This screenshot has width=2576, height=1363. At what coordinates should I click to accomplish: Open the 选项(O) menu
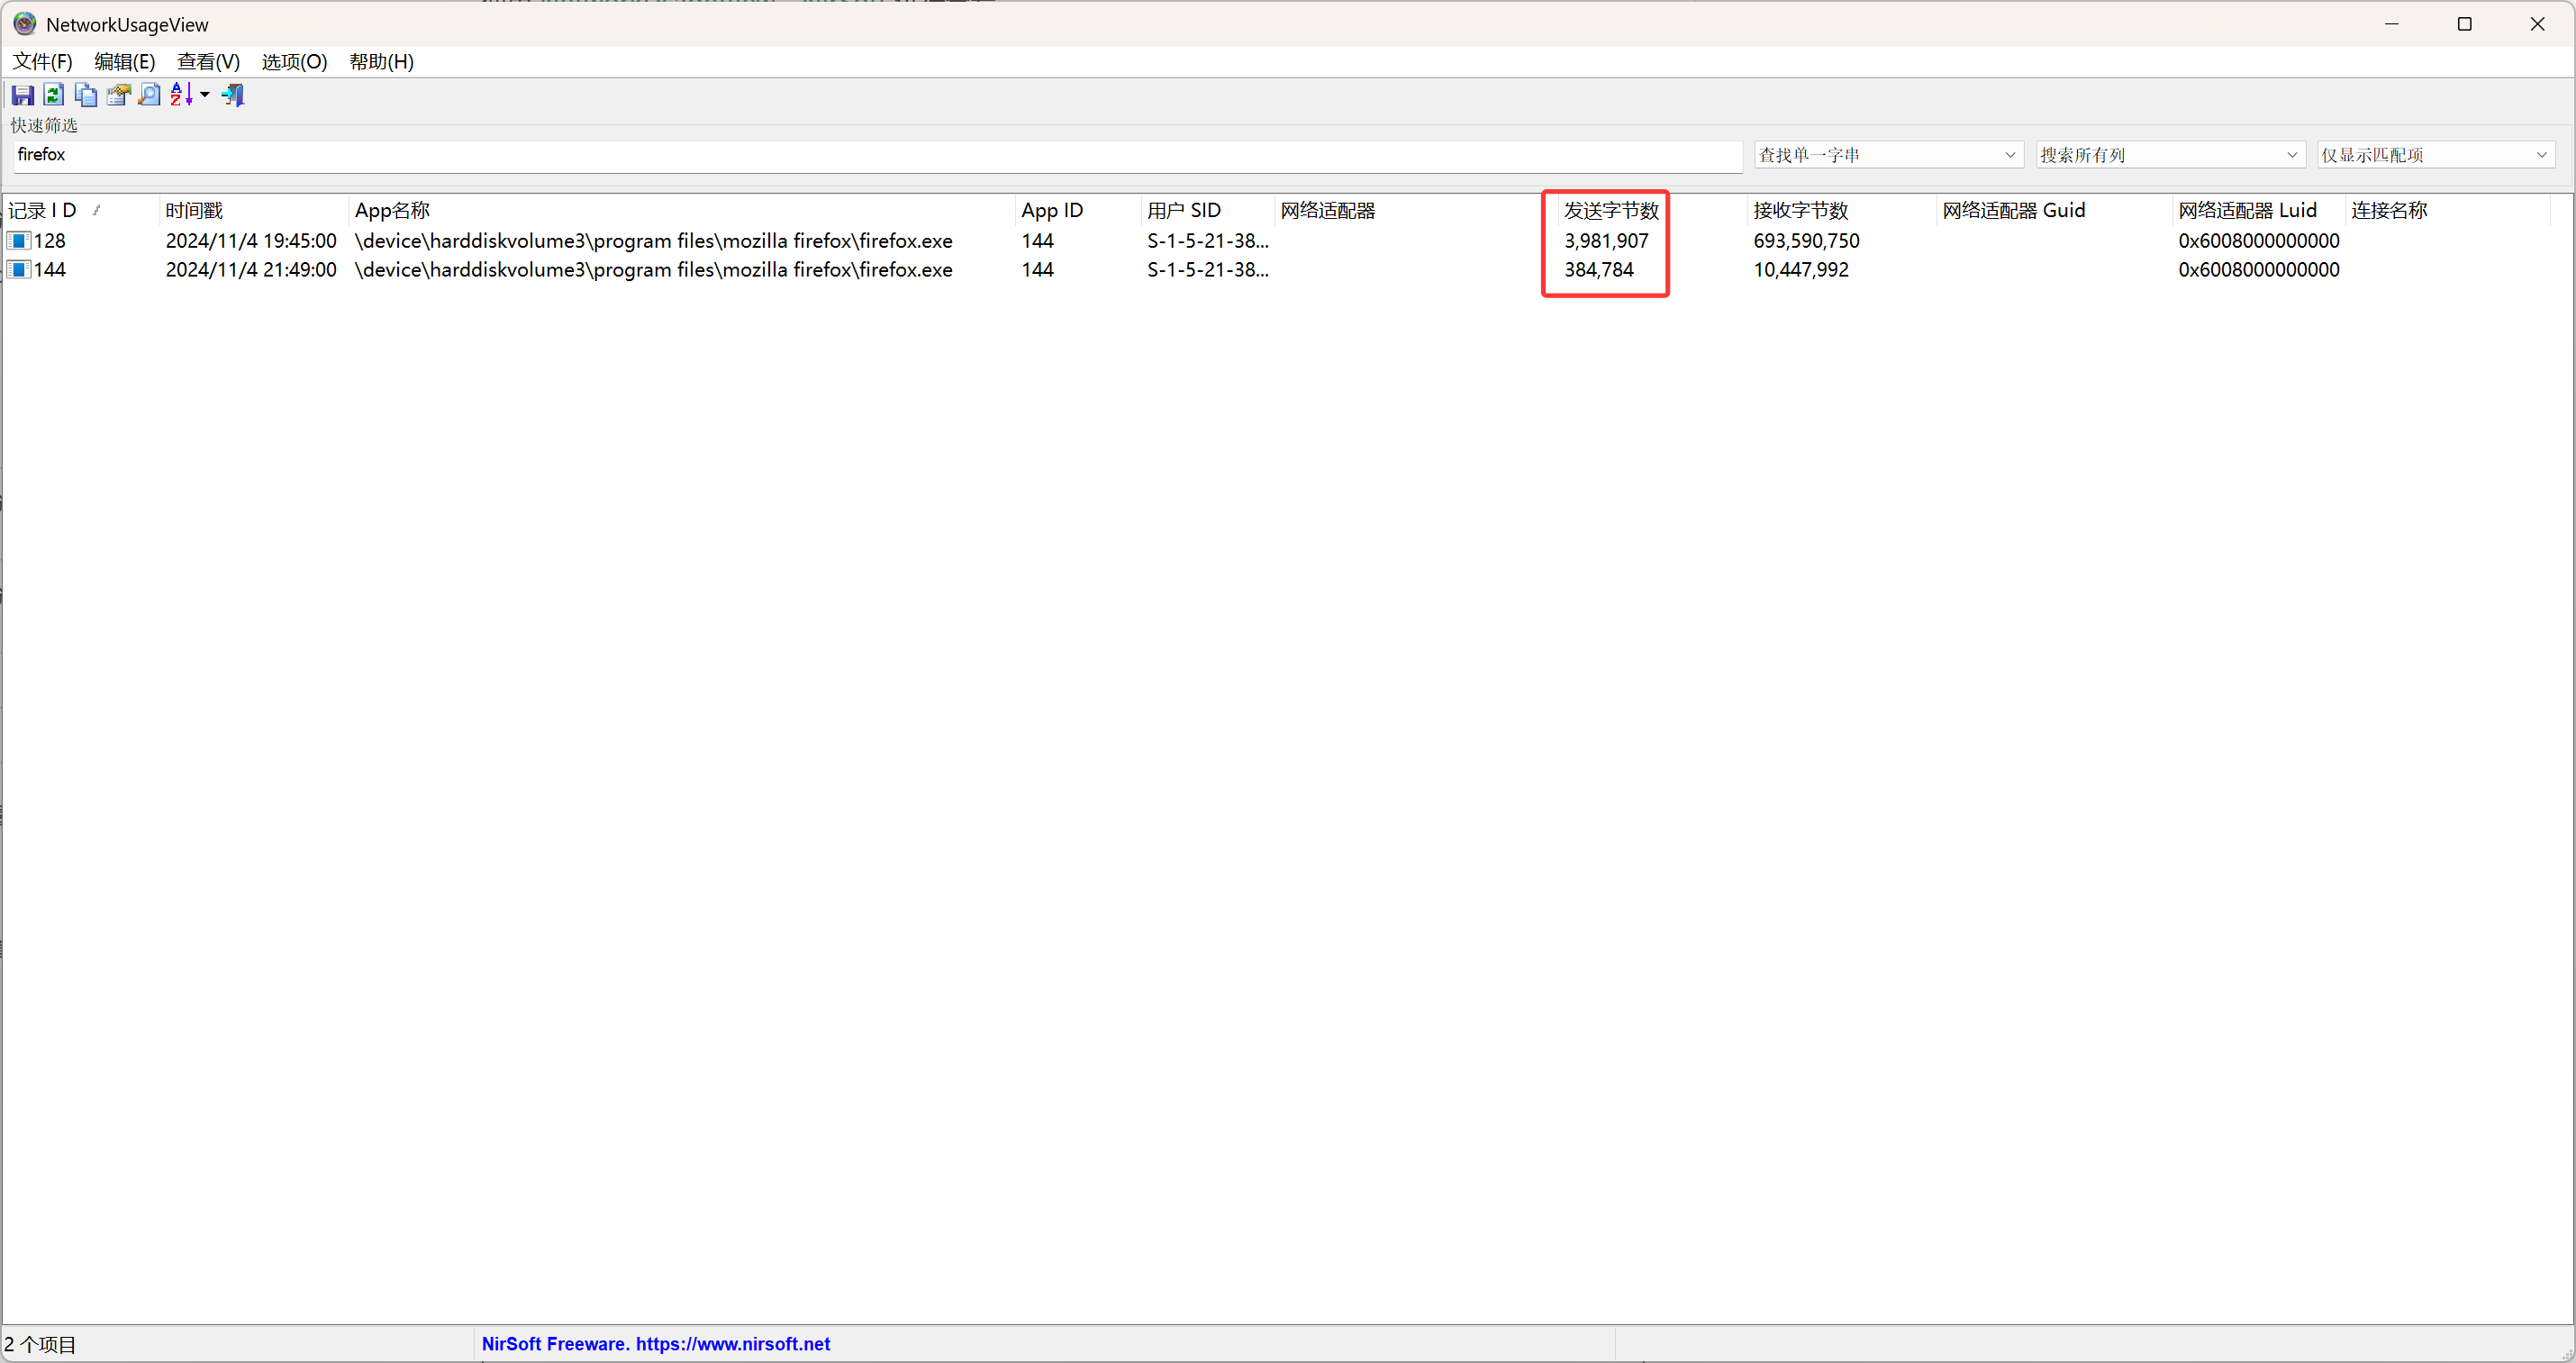[294, 62]
